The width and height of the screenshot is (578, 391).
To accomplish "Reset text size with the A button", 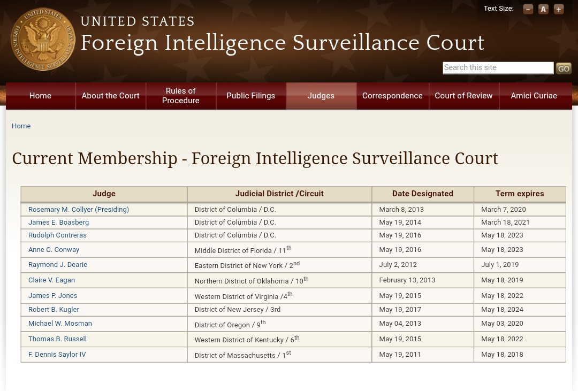I will (x=543, y=9).
